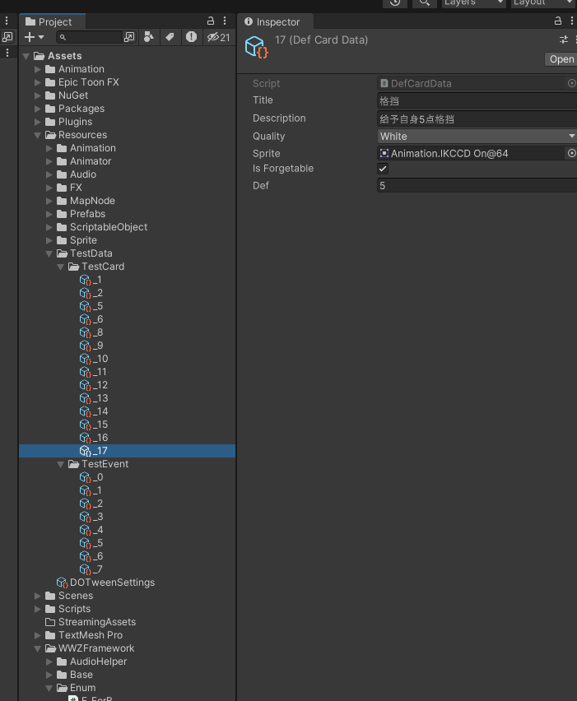The height and width of the screenshot is (701, 577).
Task: Switch to the Project tab
Action: coord(53,22)
